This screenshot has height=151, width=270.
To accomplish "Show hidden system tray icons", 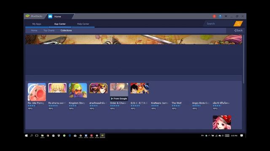I will 209,135.
